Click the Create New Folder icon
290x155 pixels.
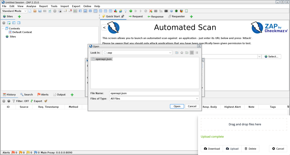coord(187,53)
